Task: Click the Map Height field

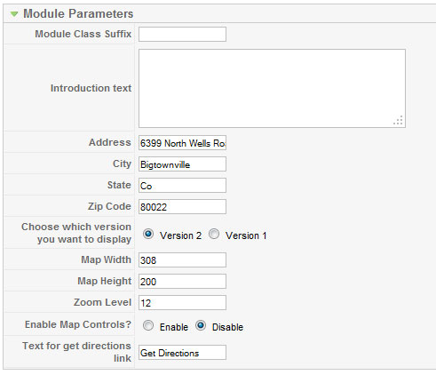Action: pos(182,282)
